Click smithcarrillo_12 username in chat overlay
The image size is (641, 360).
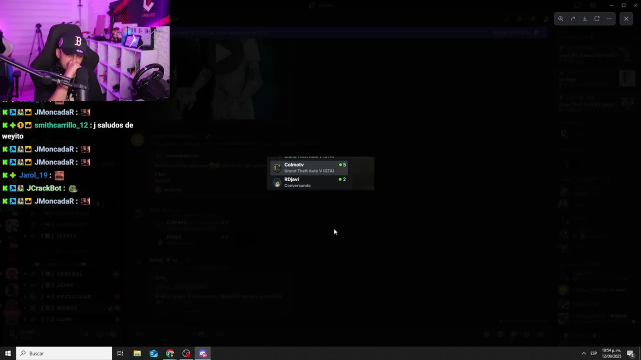click(61, 125)
